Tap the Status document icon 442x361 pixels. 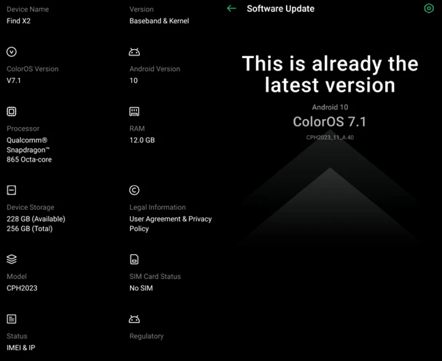pos(12,319)
